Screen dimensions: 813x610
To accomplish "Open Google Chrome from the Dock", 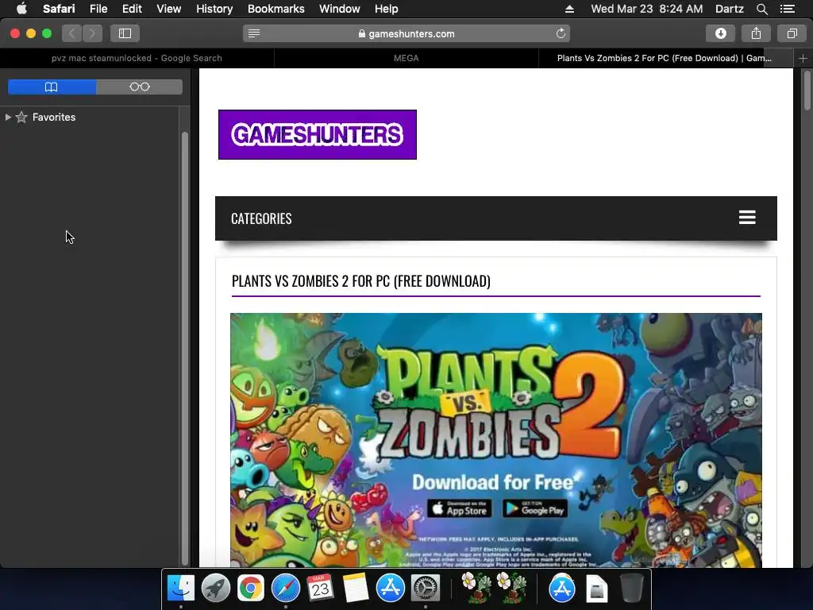I will pos(250,589).
